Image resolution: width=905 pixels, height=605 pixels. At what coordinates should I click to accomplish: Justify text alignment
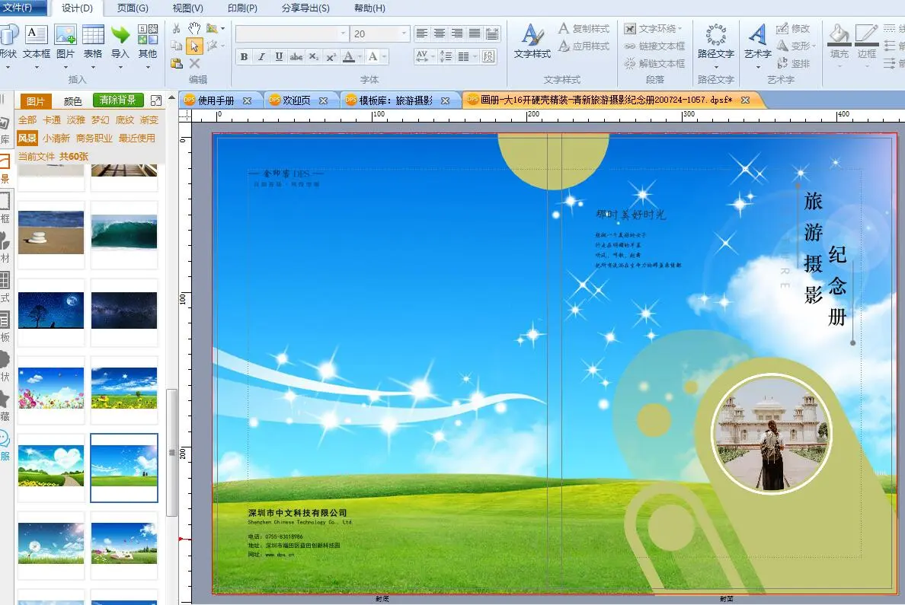coord(475,33)
